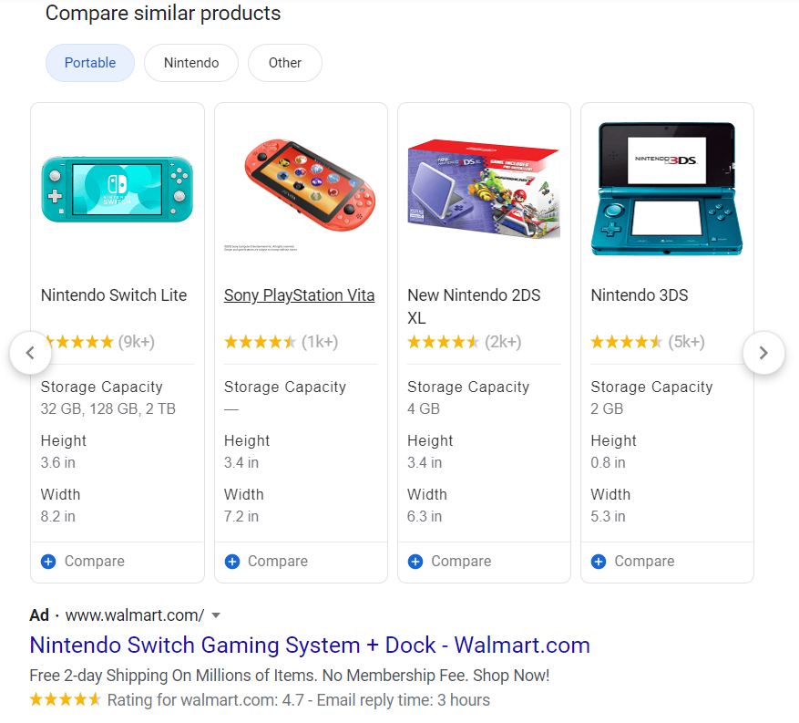Open the Sony PlayStation Vita product page

pyautogui.click(x=299, y=294)
